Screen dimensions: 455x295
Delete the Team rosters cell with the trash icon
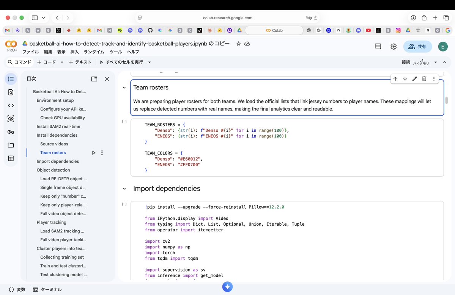(424, 79)
